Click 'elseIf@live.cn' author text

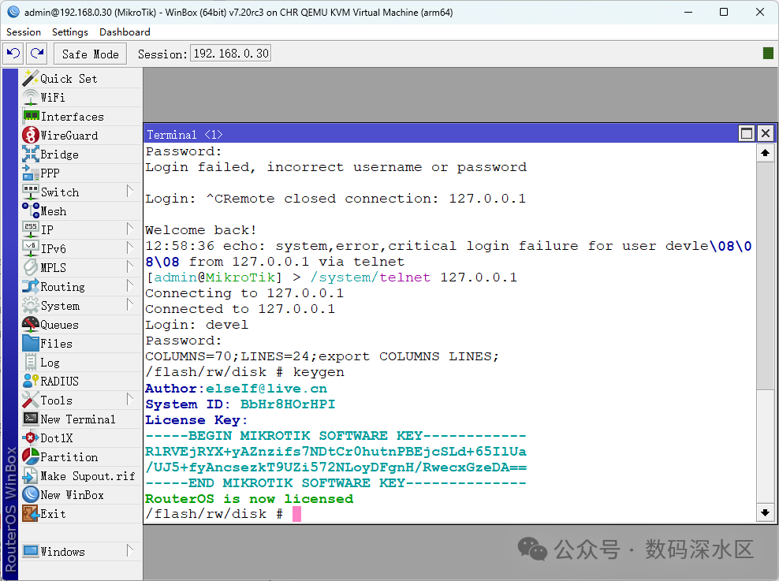point(266,389)
